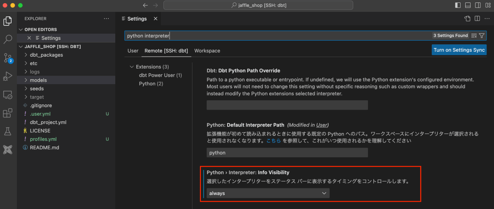Viewport: 494px width, 209px height.
Task: Expand the etc folder
Action: pos(66,63)
